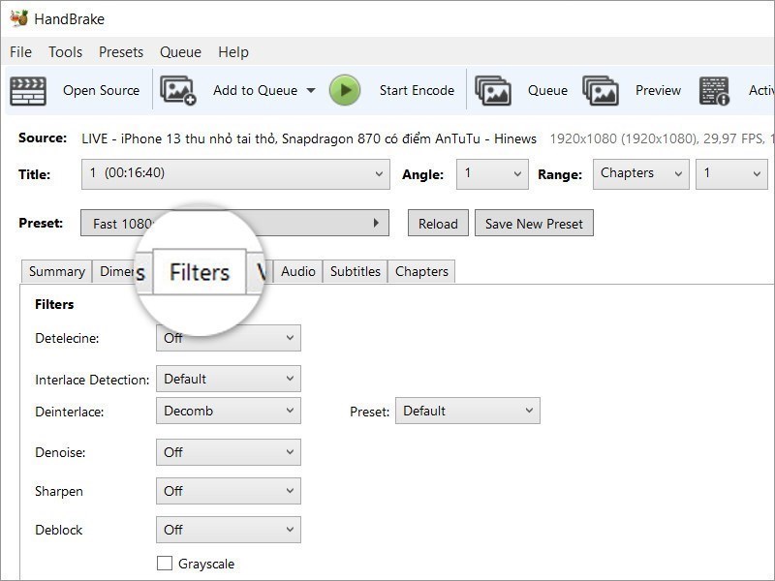Switch to the Audio tab
The height and width of the screenshot is (581, 775).
coord(298,271)
